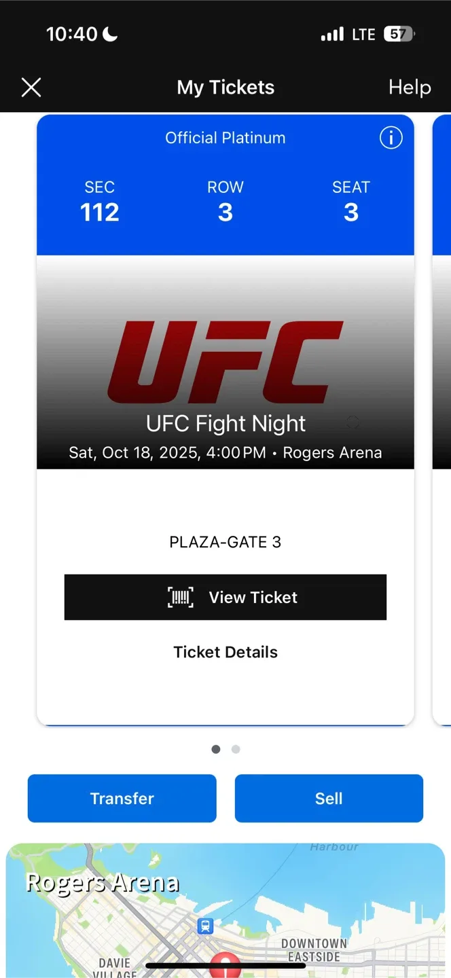Open the View Ticket button
This screenshot has width=451, height=978.
tap(225, 597)
